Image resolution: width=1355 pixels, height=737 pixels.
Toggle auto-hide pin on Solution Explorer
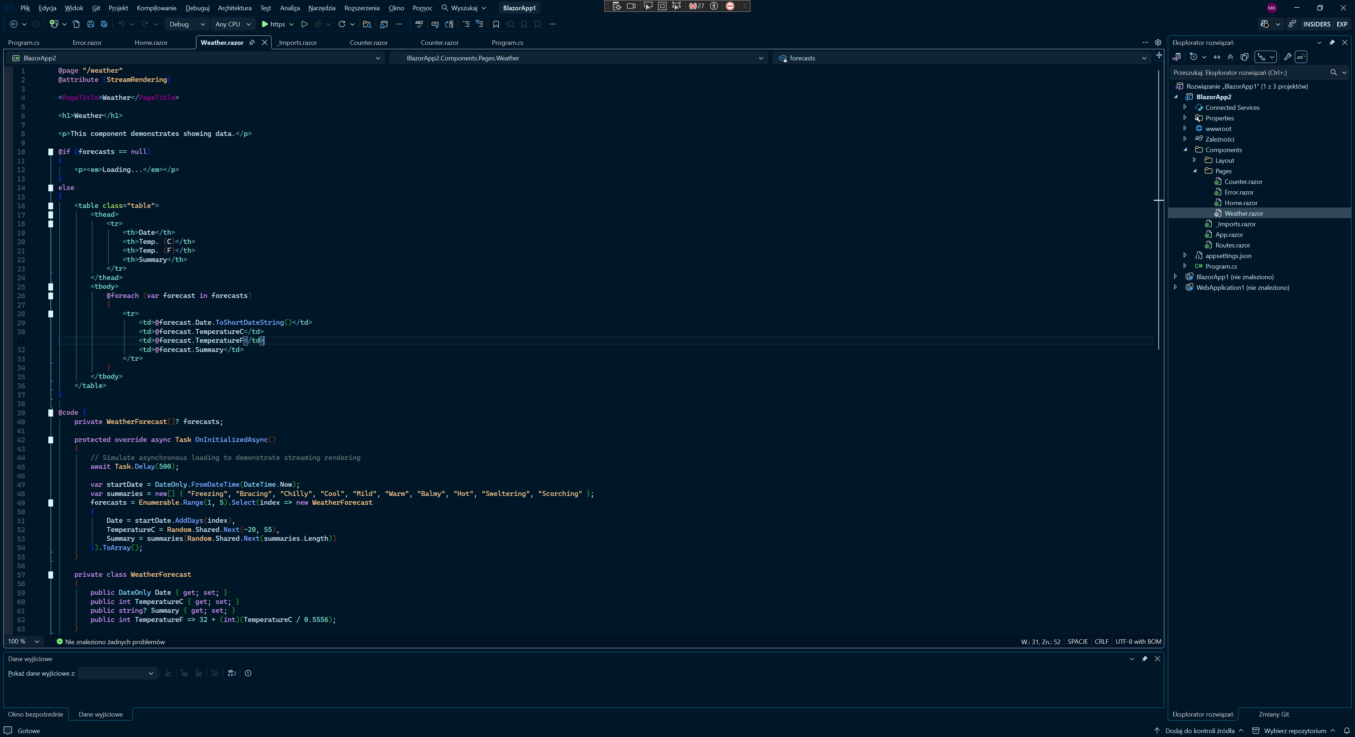[1332, 43]
